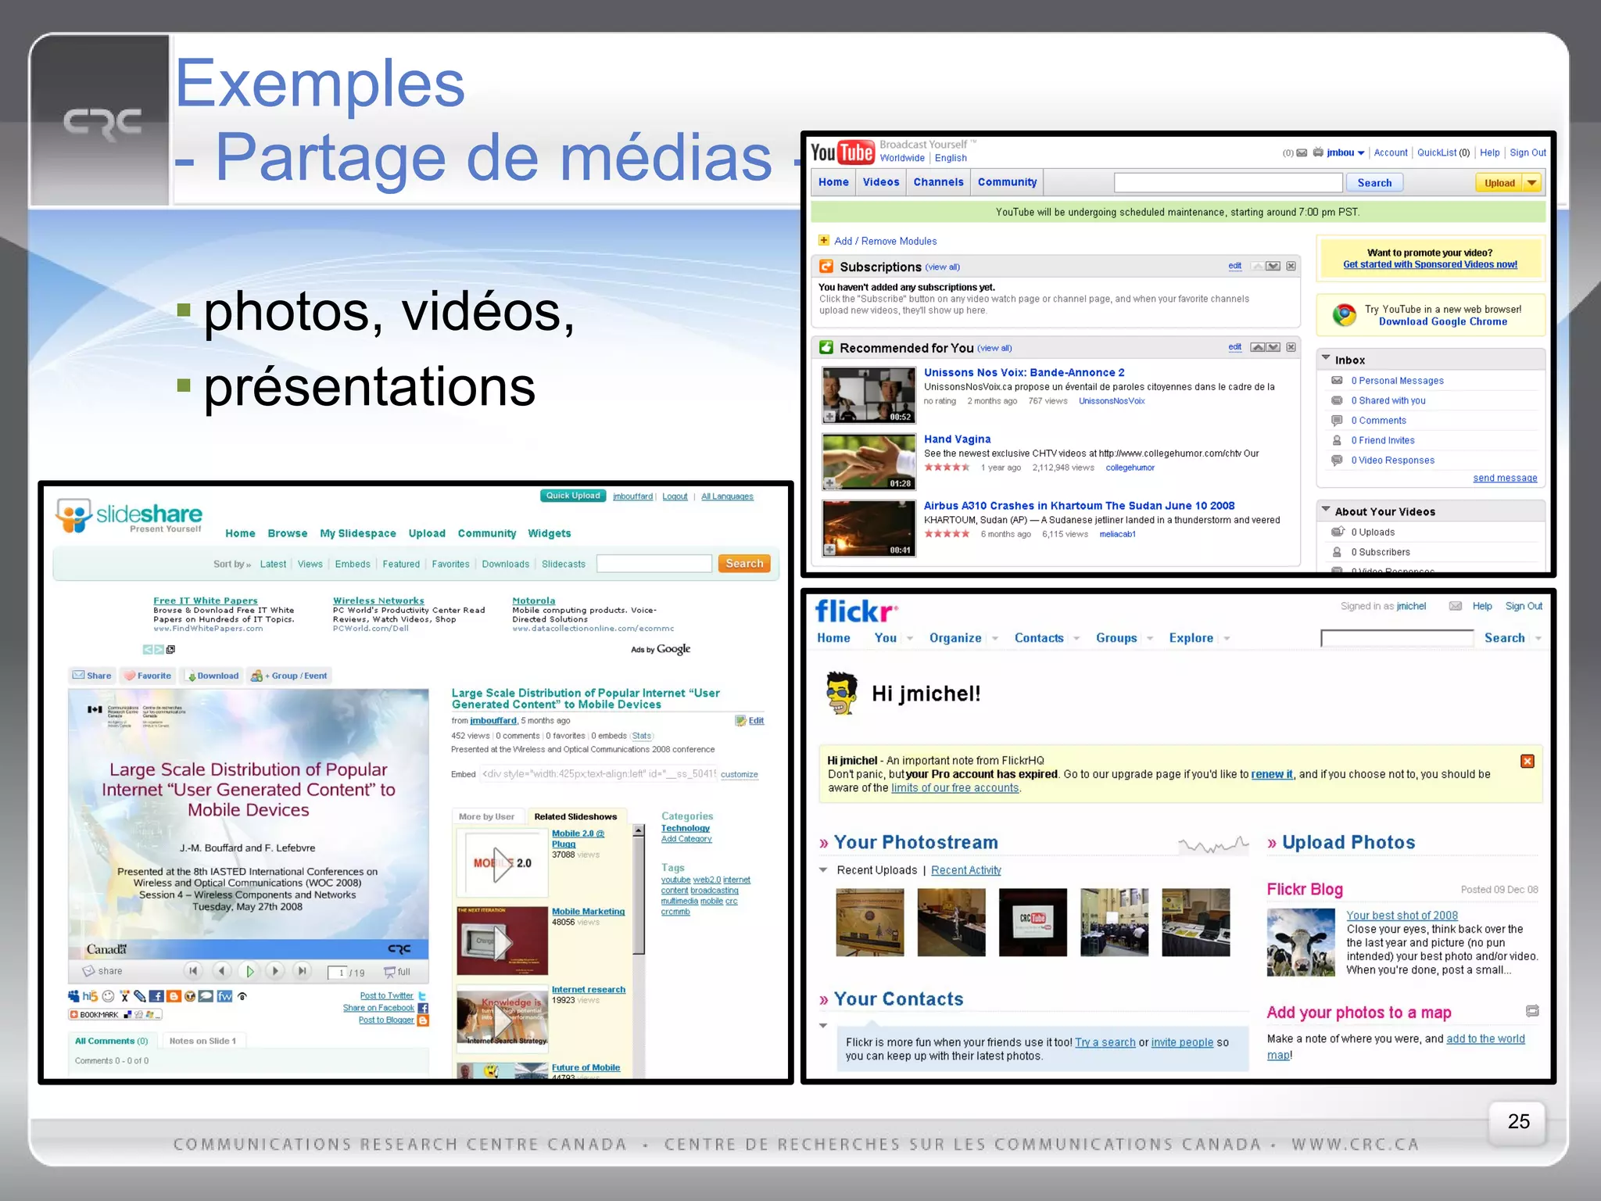Expand Flickr Organize menu arrow
This screenshot has width=1601, height=1201.
pos(995,639)
